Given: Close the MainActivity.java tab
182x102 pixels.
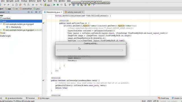Looking at the screenshot, I should click(x=61, y=12).
